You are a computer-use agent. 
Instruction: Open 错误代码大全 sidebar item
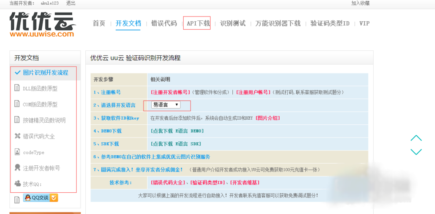tap(39, 136)
